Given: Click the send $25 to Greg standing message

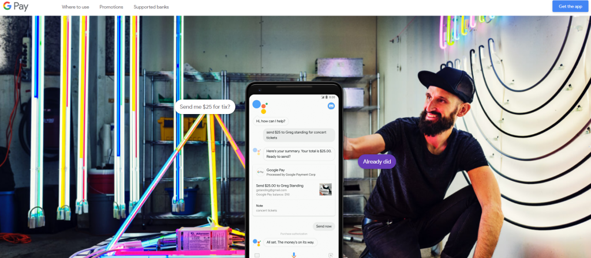Looking at the screenshot, I should pyautogui.click(x=299, y=135).
